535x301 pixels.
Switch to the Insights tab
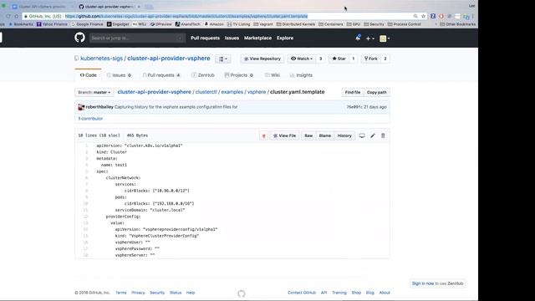click(x=301, y=75)
